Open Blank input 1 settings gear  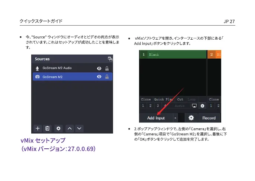coord(202,106)
